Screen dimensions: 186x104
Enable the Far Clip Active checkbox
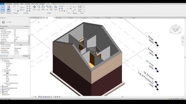click(15, 36)
